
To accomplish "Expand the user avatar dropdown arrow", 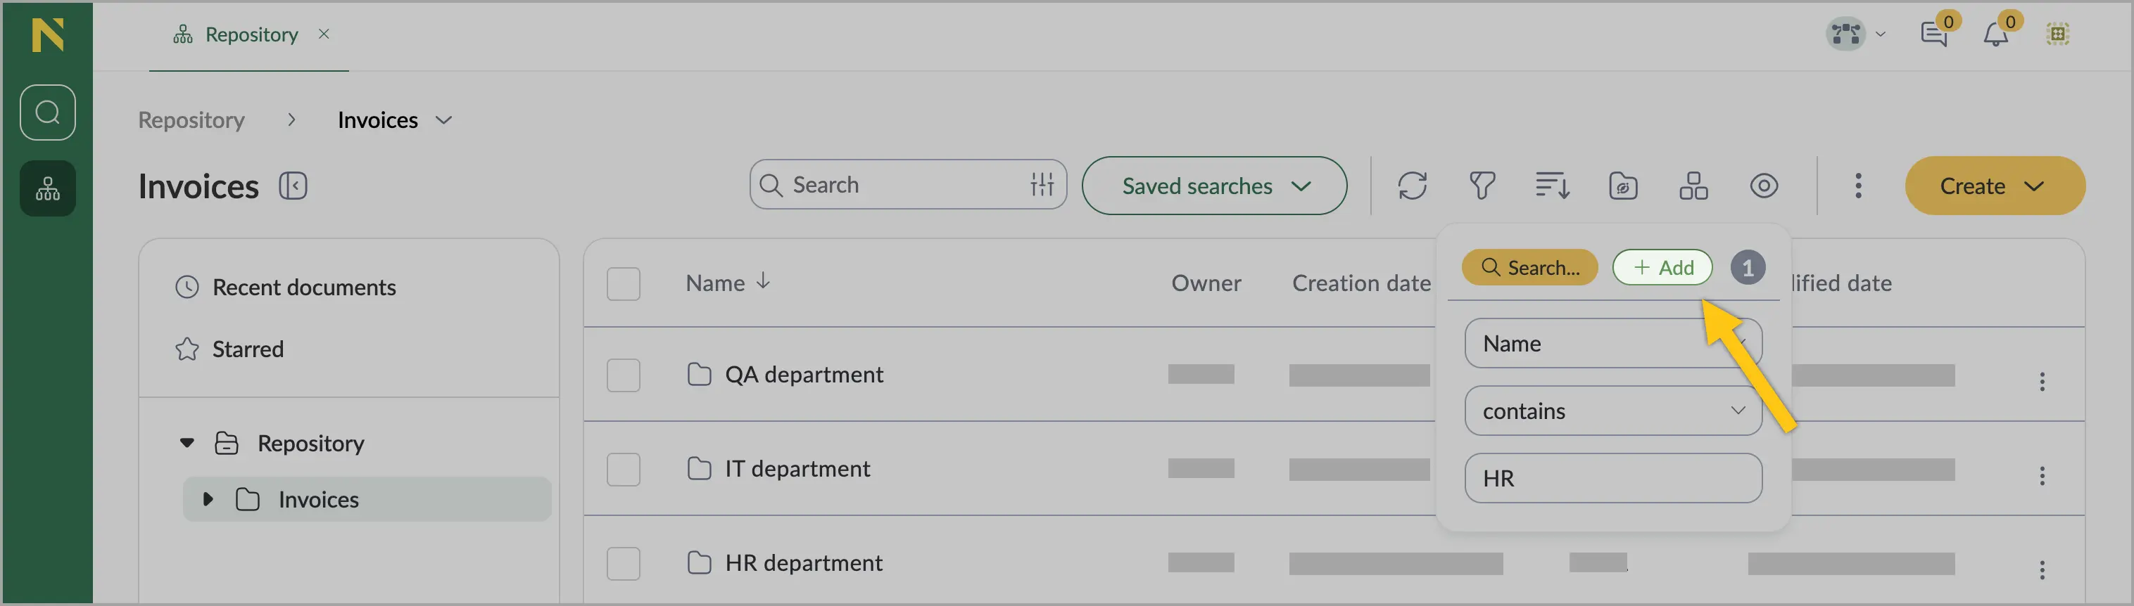I will pos(1881,34).
